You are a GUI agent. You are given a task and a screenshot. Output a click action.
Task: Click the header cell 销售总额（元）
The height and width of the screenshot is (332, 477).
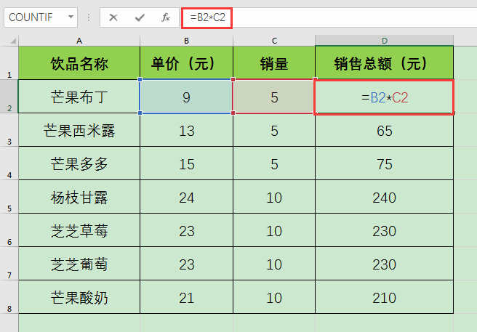[x=385, y=63]
